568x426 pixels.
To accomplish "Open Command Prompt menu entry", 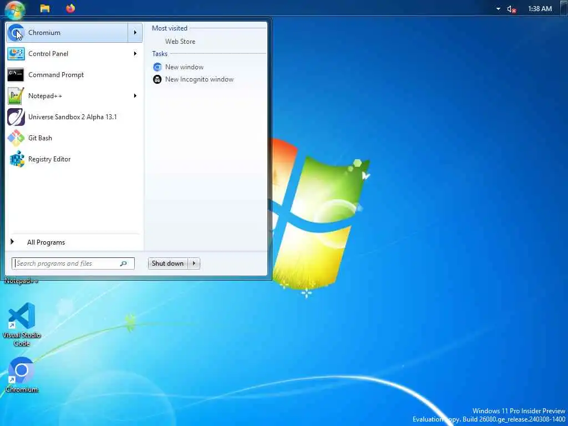I will click(74, 75).
